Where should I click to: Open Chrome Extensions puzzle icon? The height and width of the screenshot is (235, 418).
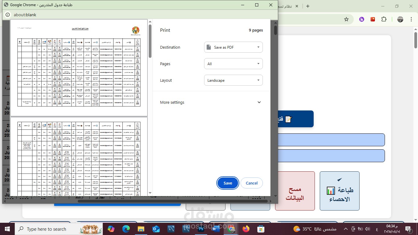pos(384,19)
